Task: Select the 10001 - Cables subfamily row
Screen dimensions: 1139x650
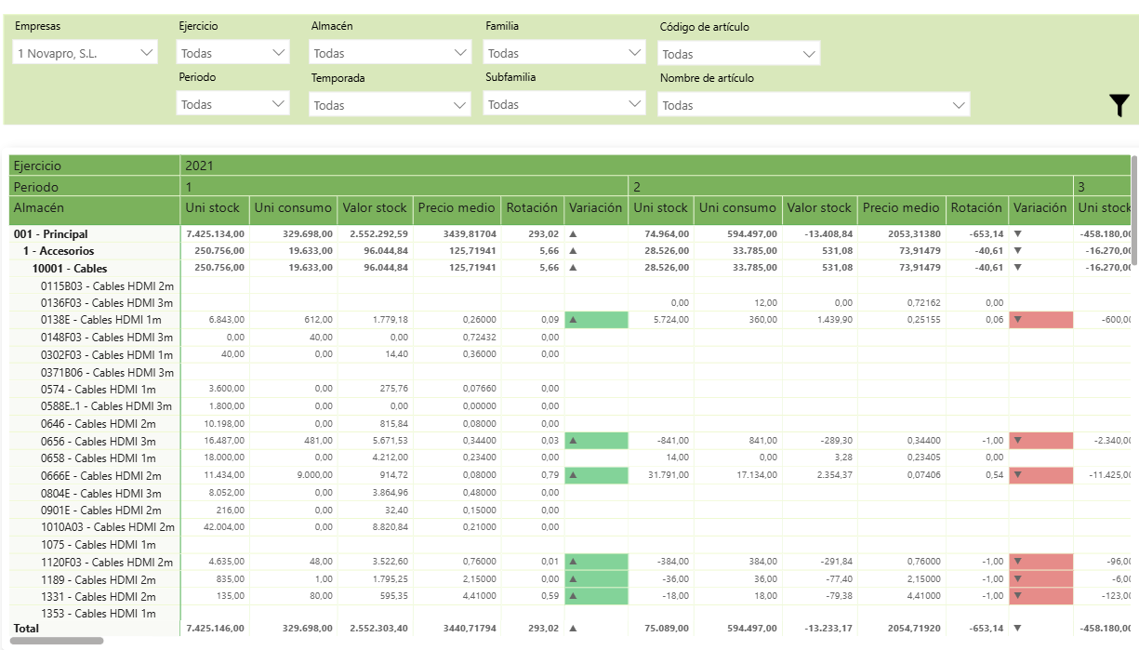Action: point(70,269)
